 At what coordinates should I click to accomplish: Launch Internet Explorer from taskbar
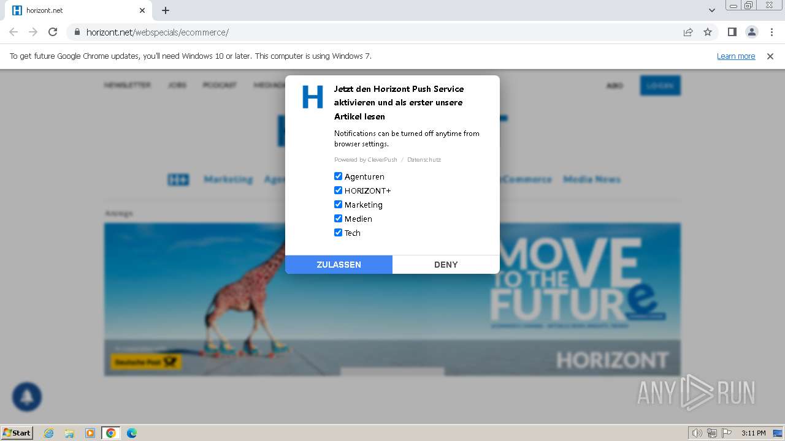point(48,433)
